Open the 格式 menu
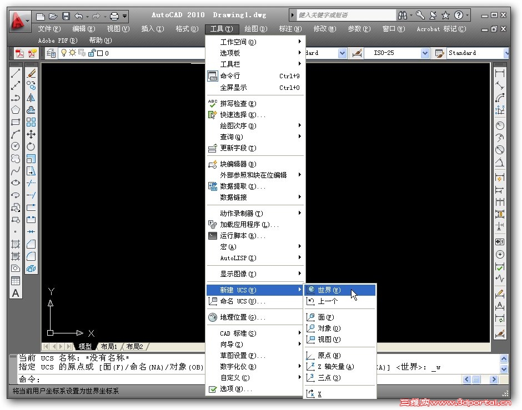This screenshot has height=410, width=522. (187, 29)
